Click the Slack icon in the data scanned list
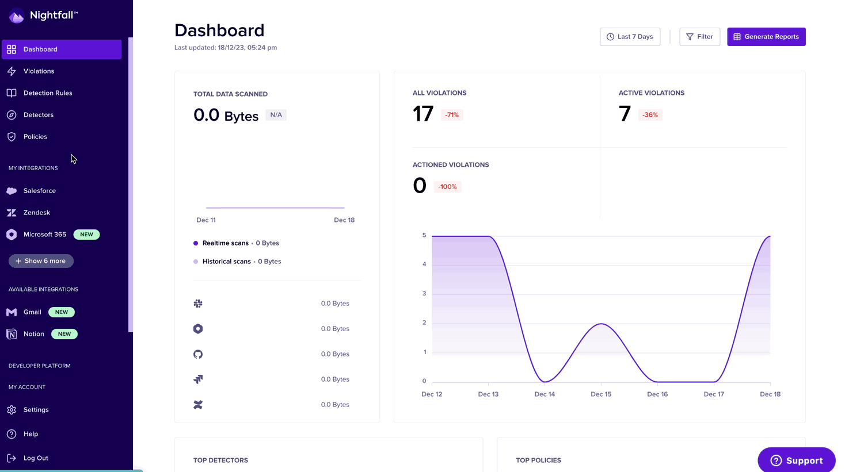This screenshot has width=845, height=472. click(198, 304)
